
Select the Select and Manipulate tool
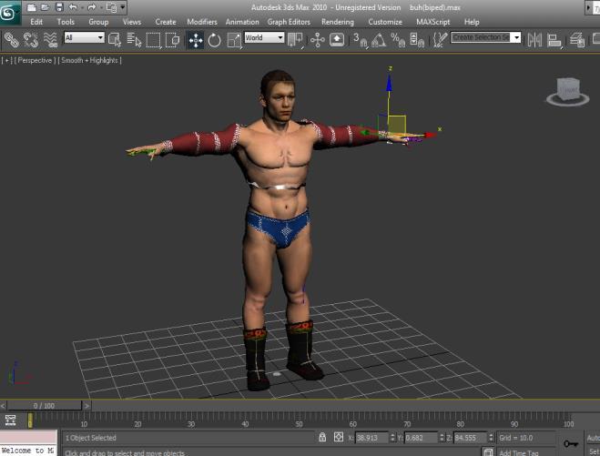317,40
